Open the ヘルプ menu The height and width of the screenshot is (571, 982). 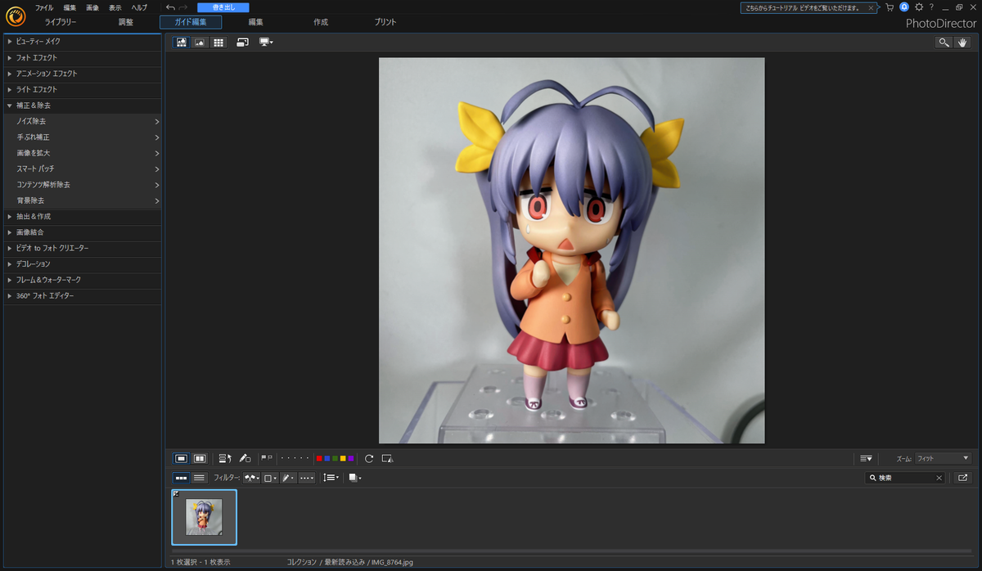140,7
